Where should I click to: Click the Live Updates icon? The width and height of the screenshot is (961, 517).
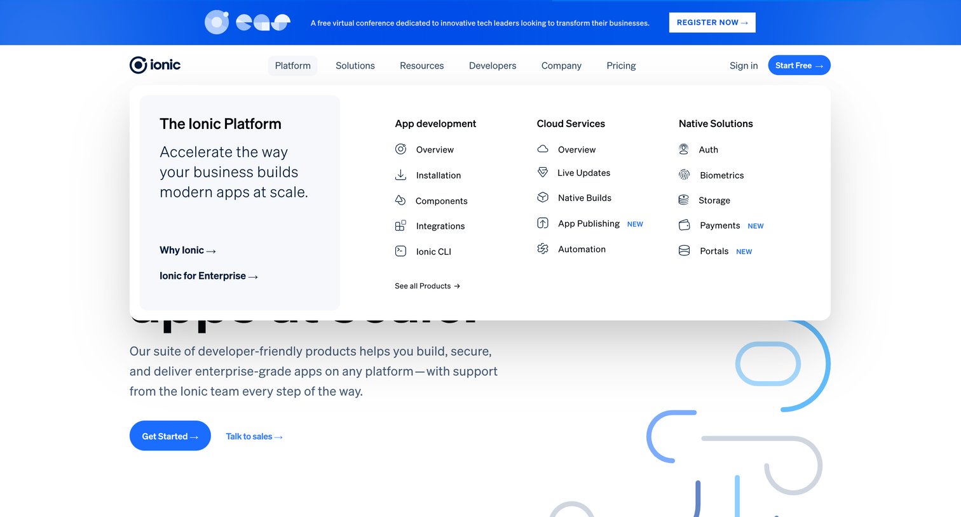[543, 172]
